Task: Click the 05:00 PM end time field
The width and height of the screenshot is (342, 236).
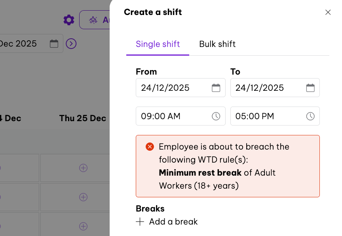Action: 265,116
